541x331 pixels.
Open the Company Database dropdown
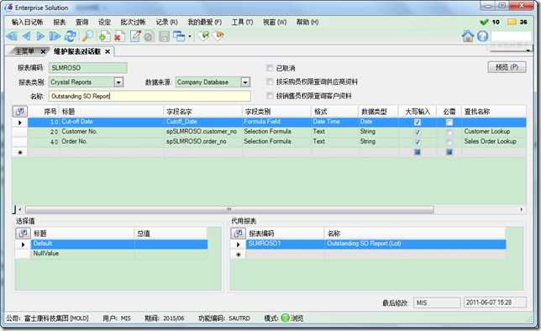pos(245,82)
